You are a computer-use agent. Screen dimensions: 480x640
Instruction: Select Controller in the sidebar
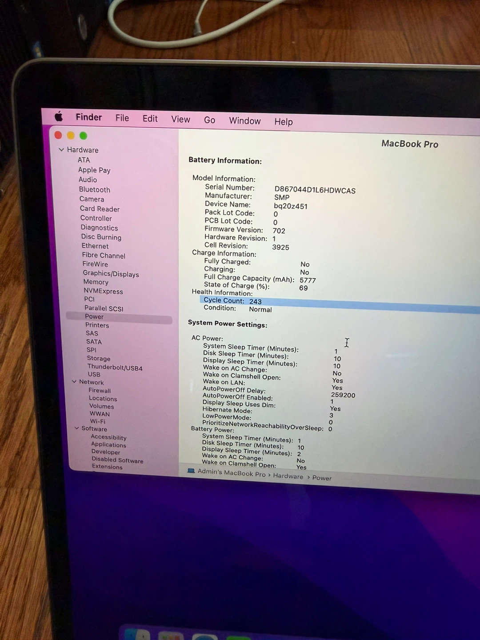96,218
